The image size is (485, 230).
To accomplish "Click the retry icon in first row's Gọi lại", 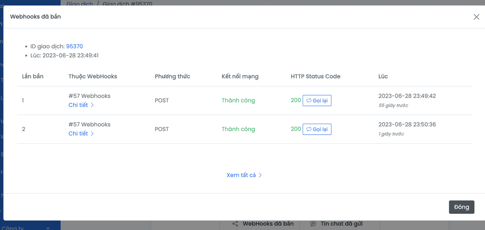I will pos(309,101).
